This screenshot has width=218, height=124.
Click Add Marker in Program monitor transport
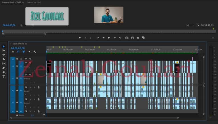(x=80, y=38)
